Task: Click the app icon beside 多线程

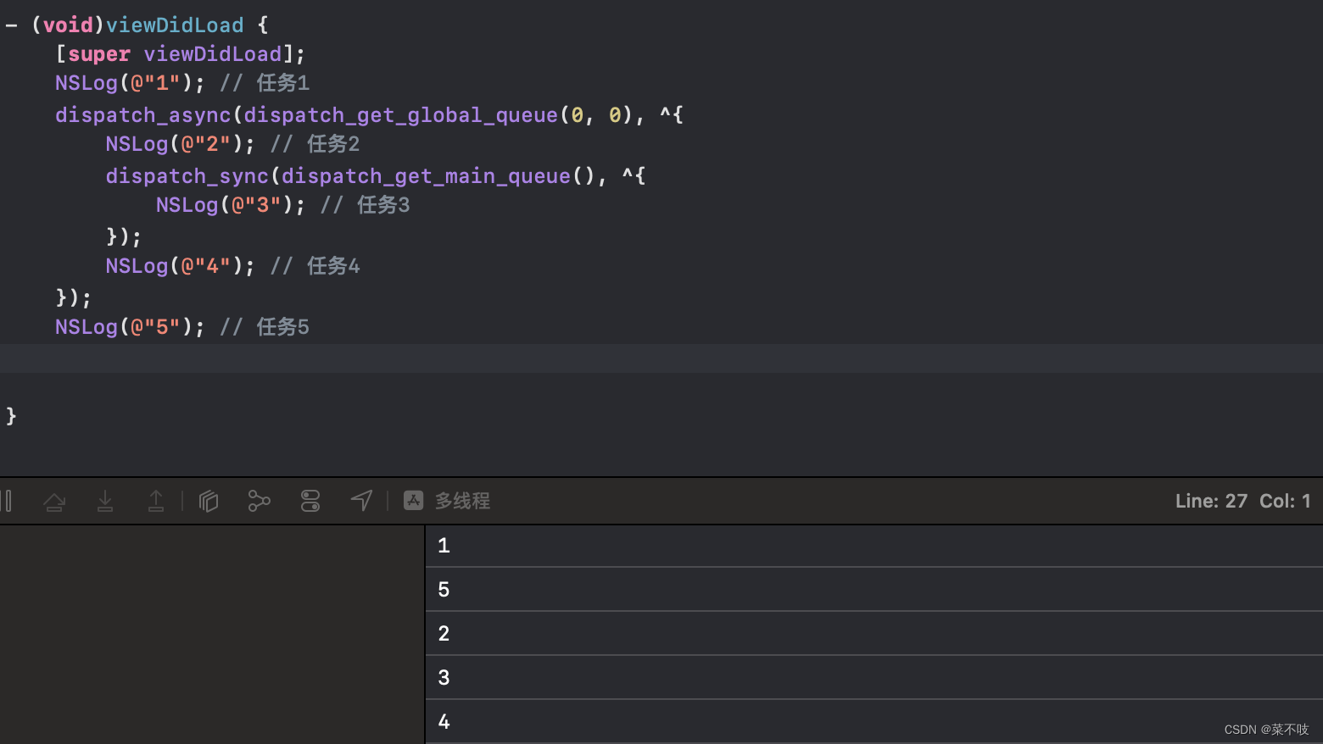Action: [413, 501]
